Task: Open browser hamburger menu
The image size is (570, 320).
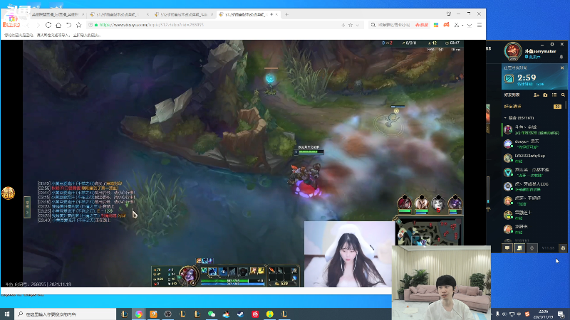Action: point(480,25)
